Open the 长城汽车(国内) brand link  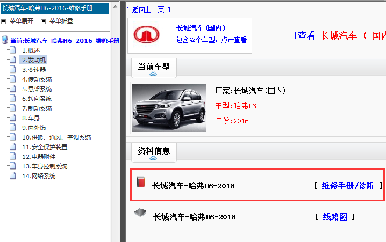coord(201,28)
